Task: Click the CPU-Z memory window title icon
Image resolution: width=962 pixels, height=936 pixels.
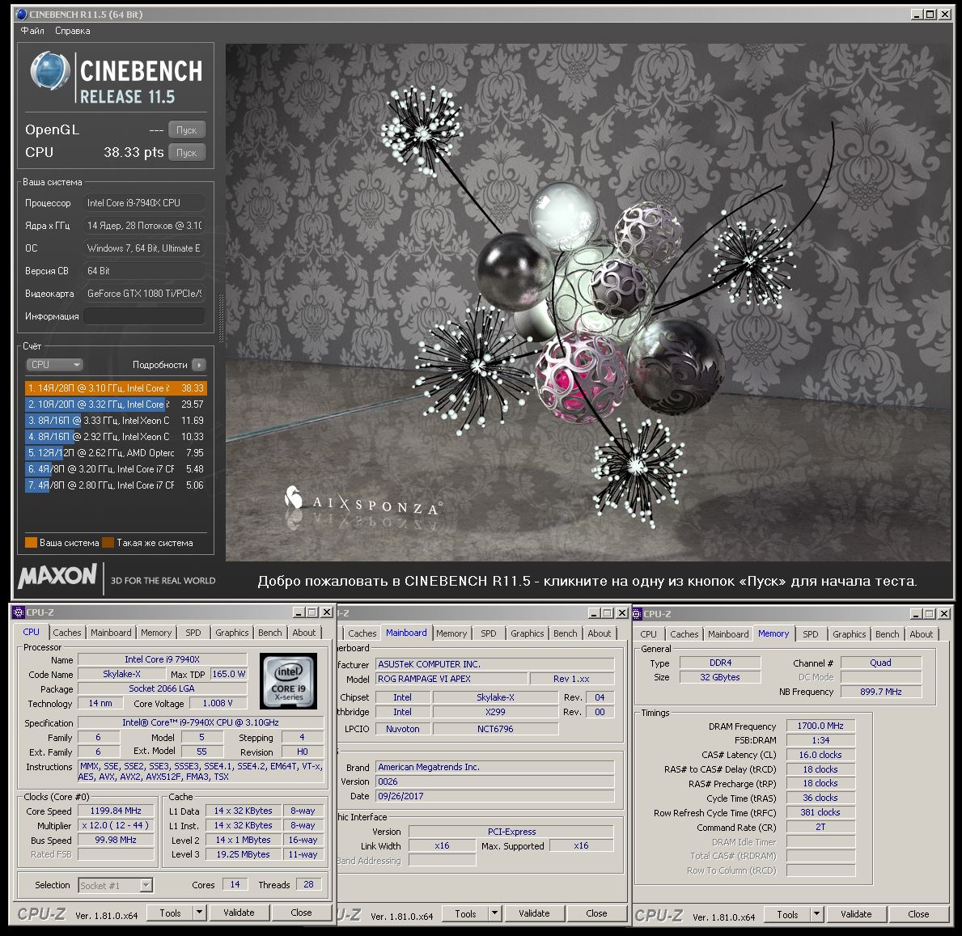Action: [638, 613]
